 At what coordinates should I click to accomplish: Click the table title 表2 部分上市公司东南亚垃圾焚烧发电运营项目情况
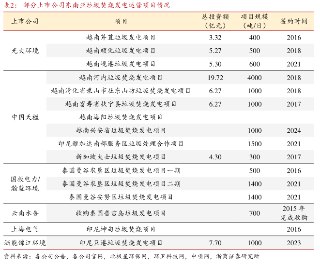coord(87,5)
